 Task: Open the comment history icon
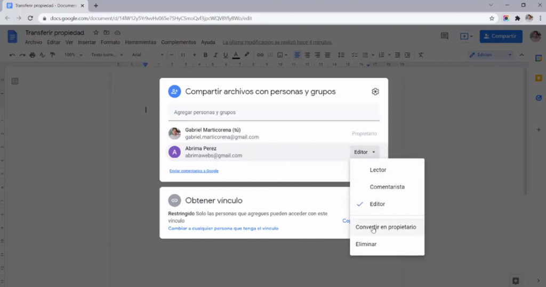(x=444, y=36)
